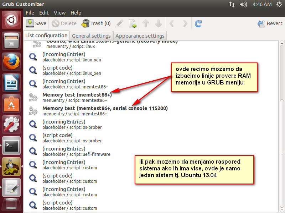Click the left chevron toolbar icon
The height and width of the screenshot is (213, 285).
[172, 23]
